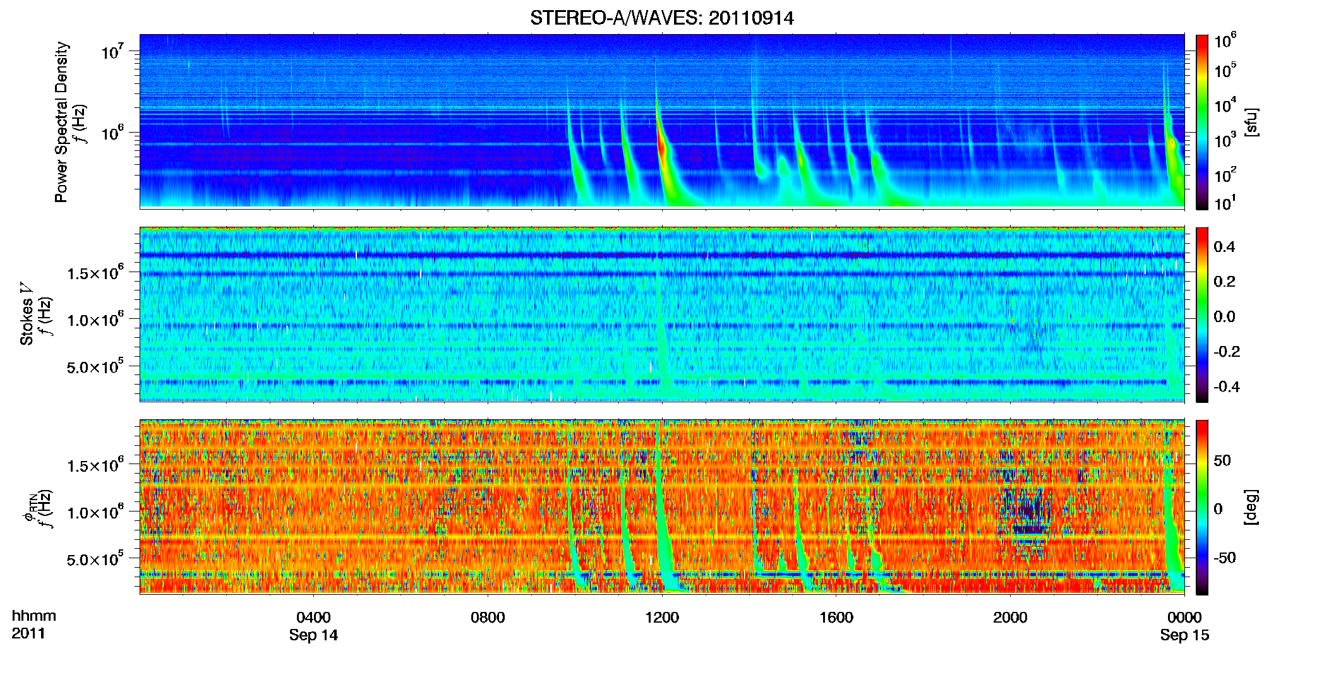This screenshot has height=682, width=1324.
Task: Click the 5.0×10⁵ tick in Stokes V panel
Action: point(95,366)
